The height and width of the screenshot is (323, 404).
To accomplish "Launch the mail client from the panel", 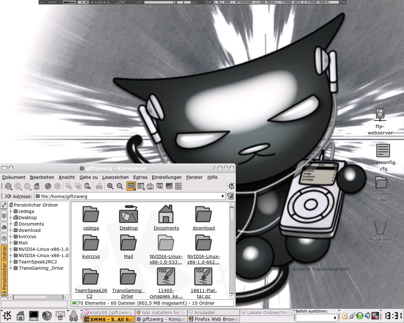I will [x=60, y=315].
